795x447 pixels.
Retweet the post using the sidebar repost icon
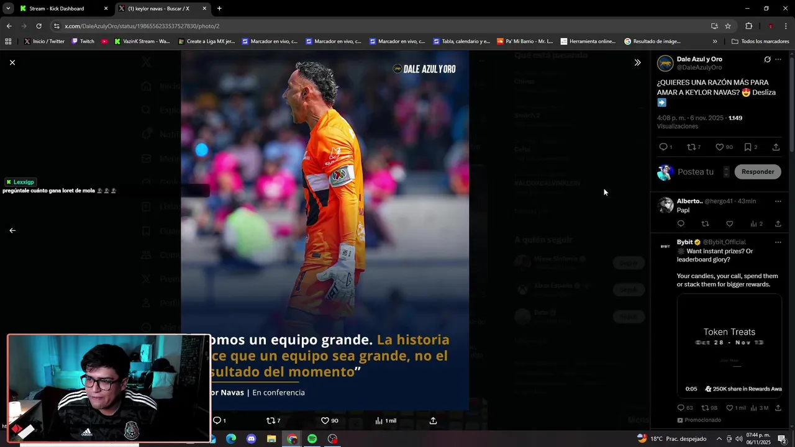point(691,147)
